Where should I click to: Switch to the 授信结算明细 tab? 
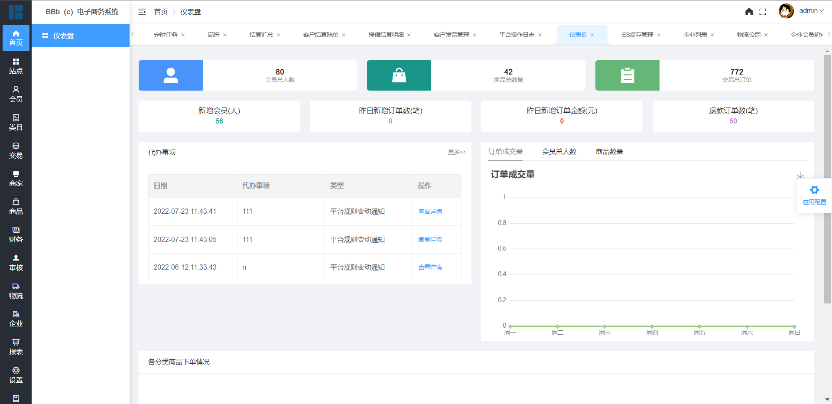[x=386, y=35]
